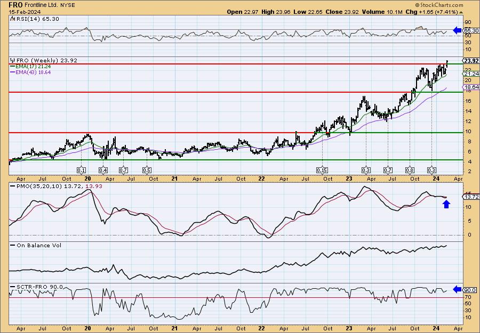Click the 0.3 dividend marker above year 24
The image size is (480, 333).
[431, 170]
